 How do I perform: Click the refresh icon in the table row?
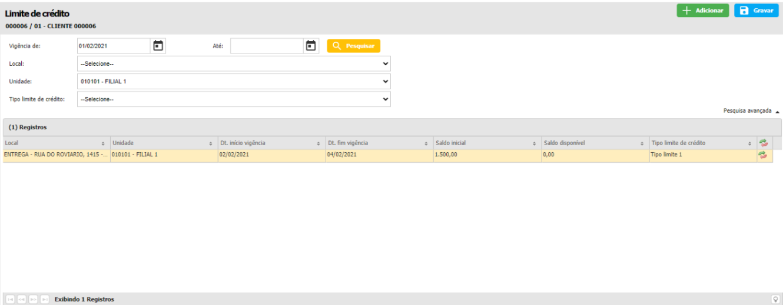click(x=762, y=155)
